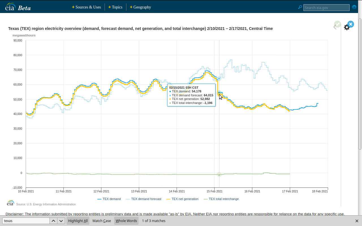
Task: Click the Search eia.gov field
Action: (x=326, y=8)
